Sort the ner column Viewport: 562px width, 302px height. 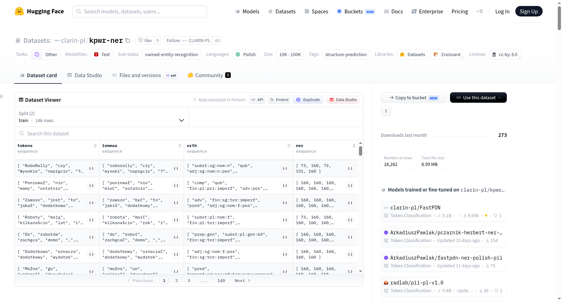tap(354, 146)
